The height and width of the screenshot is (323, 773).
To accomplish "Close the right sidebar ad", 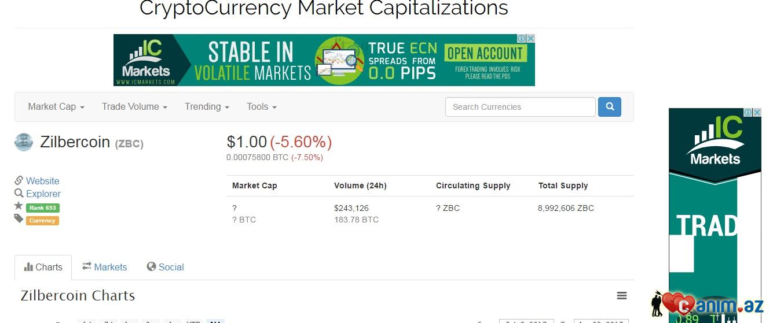I will 757,113.
